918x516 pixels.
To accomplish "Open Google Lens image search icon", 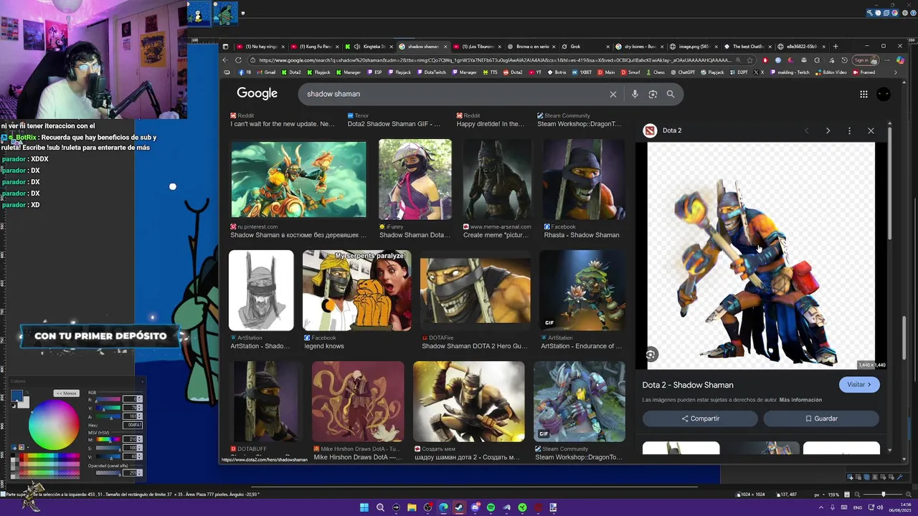I will pos(653,94).
